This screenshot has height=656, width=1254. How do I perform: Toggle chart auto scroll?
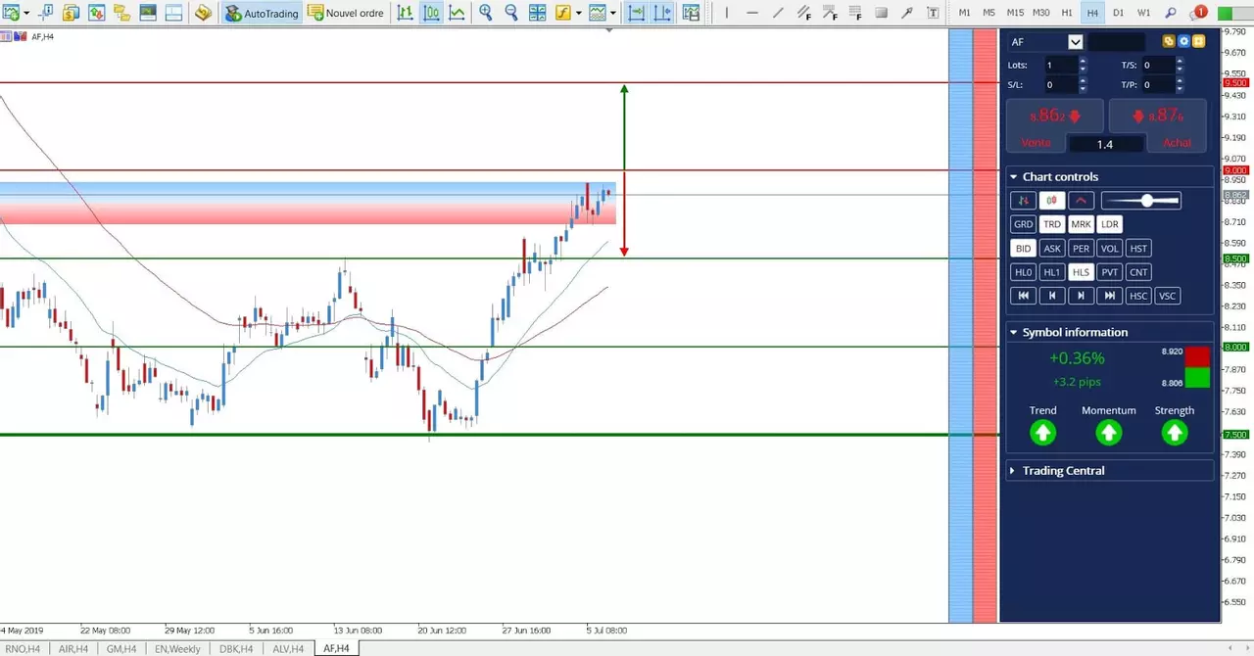(637, 13)
